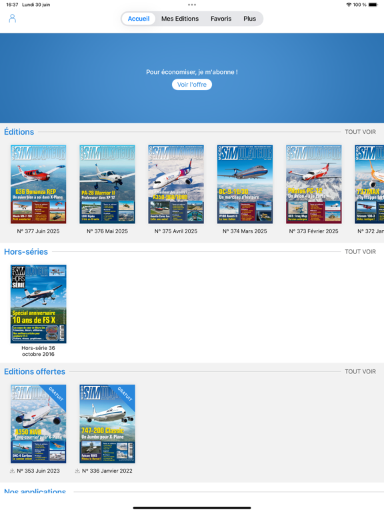Open the user account profile icon
Viewport: 384px width, 512px height.
pyautogui.click(x=13, y=18)
